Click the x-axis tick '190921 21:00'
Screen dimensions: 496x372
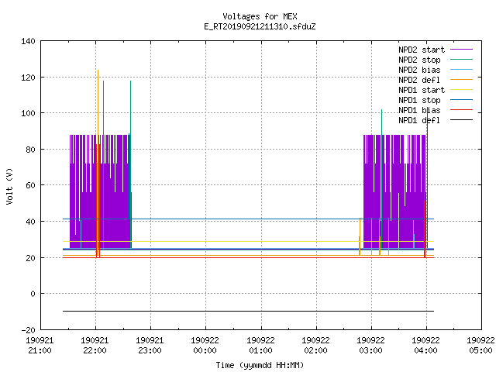coord(40,346)
